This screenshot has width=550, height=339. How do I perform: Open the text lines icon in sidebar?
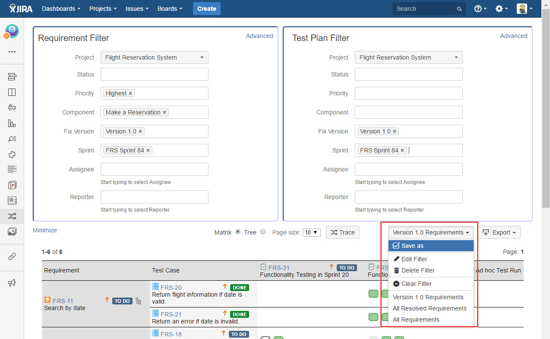point(12,169)
